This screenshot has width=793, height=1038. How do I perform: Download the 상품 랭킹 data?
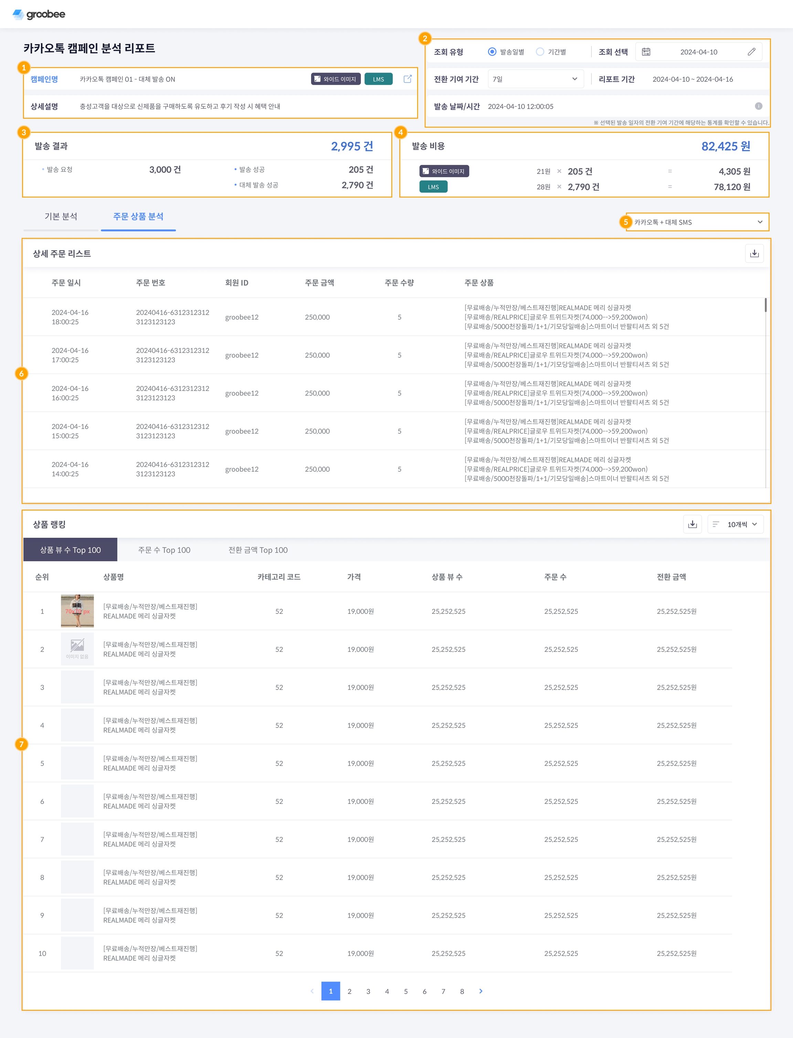click(692, 524)
